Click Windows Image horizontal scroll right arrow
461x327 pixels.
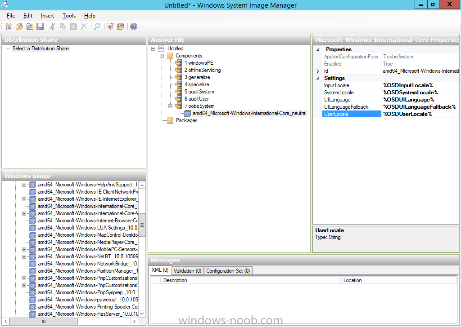pos(133,322)
